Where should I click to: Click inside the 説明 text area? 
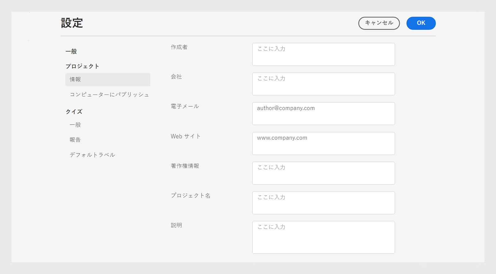[x=323, y=237]
